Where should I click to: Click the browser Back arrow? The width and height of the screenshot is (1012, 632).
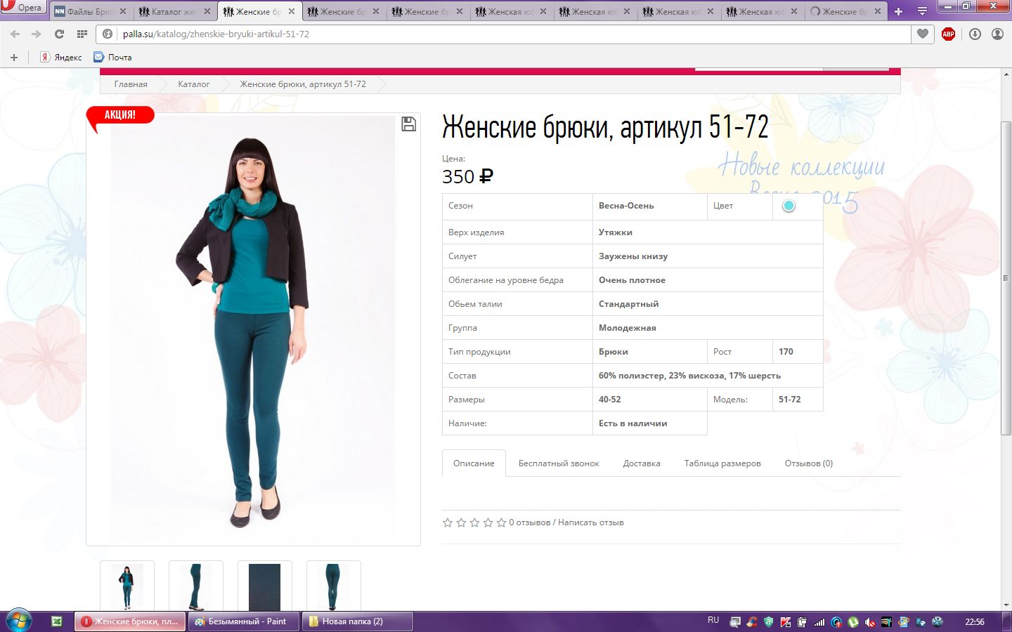point(15,34)
